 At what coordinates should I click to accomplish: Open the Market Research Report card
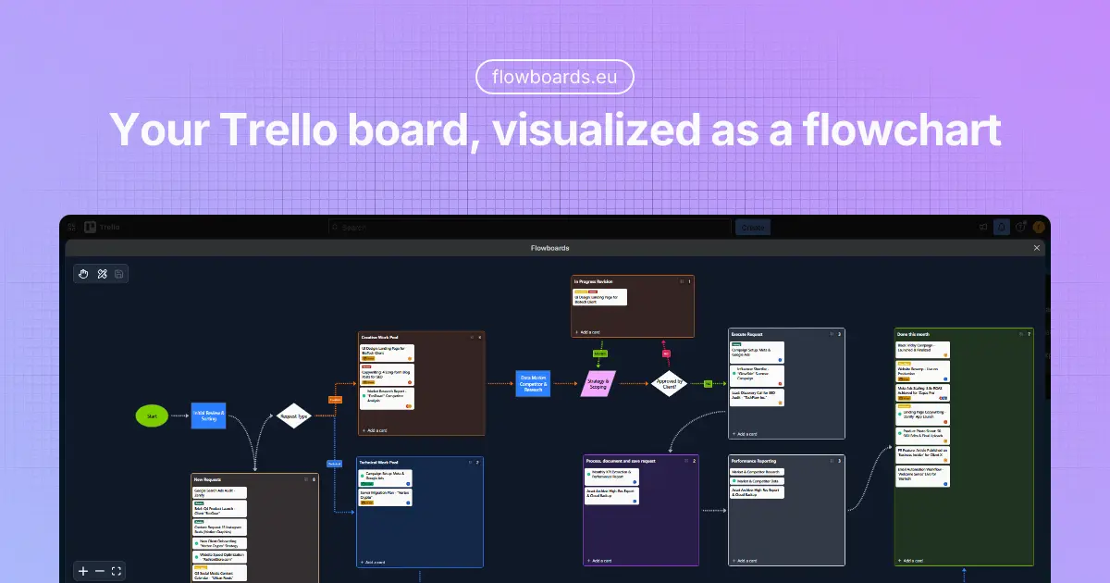pyautogui.click(x=388, y=398)
